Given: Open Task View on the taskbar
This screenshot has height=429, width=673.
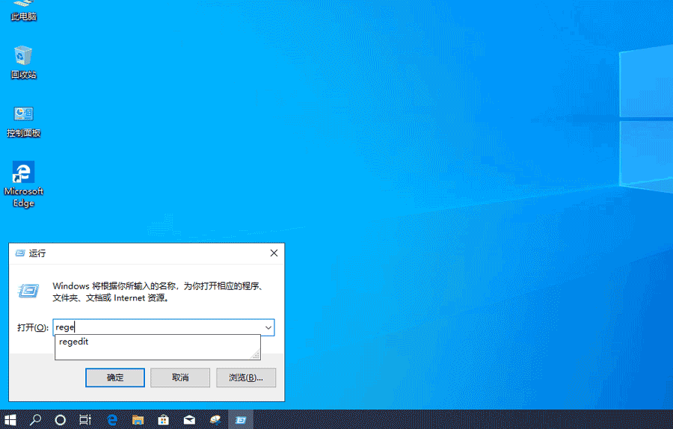Looking at the screenshot, I should coord(86,419).
